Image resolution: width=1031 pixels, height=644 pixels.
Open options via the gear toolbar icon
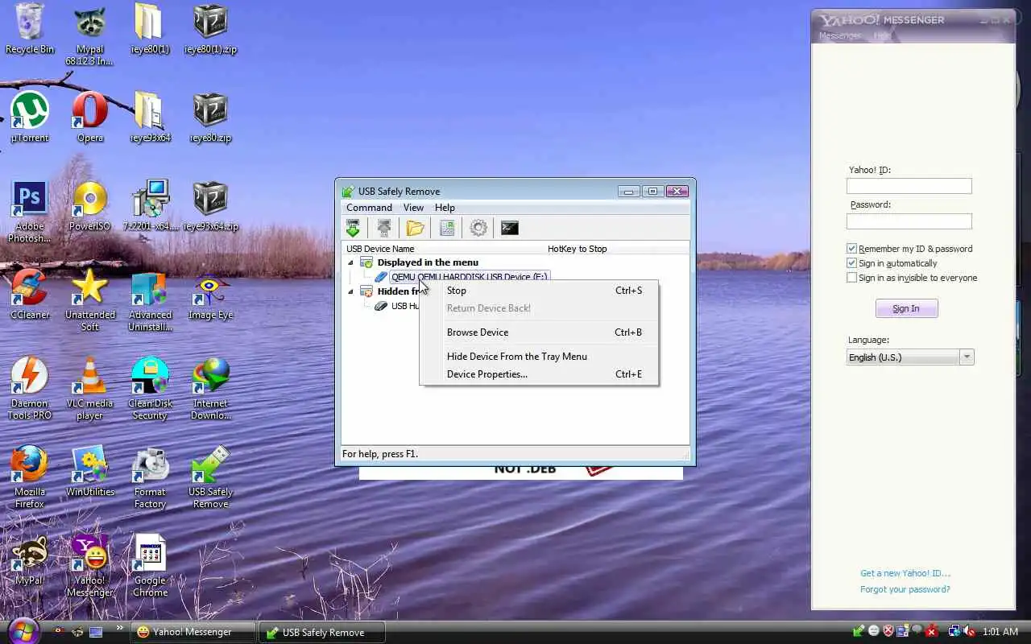478,228
